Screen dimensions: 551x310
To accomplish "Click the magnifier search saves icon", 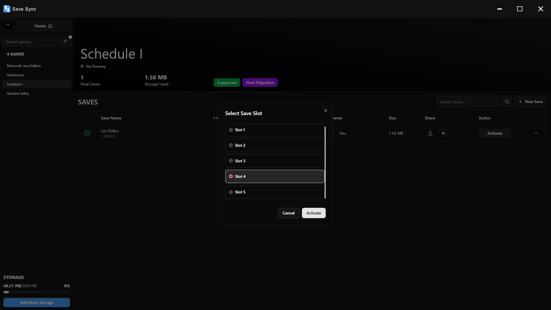I will click(x=507, y=102).
